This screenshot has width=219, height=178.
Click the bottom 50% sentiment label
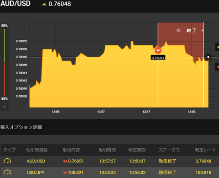click(x=5, y=98)
